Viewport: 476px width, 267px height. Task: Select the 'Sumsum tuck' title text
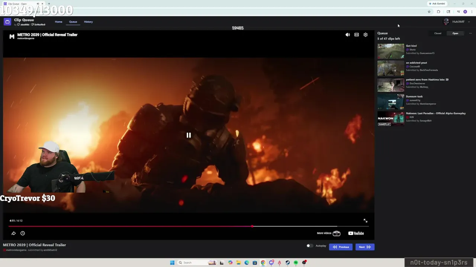(414, 96)
